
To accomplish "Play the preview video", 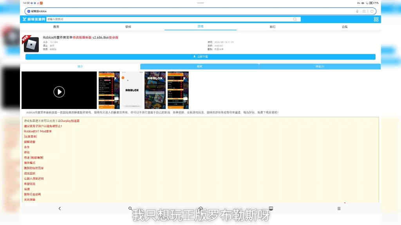I will (59, 92).
